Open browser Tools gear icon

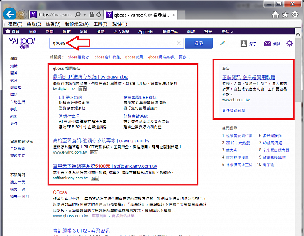[295, 14]
